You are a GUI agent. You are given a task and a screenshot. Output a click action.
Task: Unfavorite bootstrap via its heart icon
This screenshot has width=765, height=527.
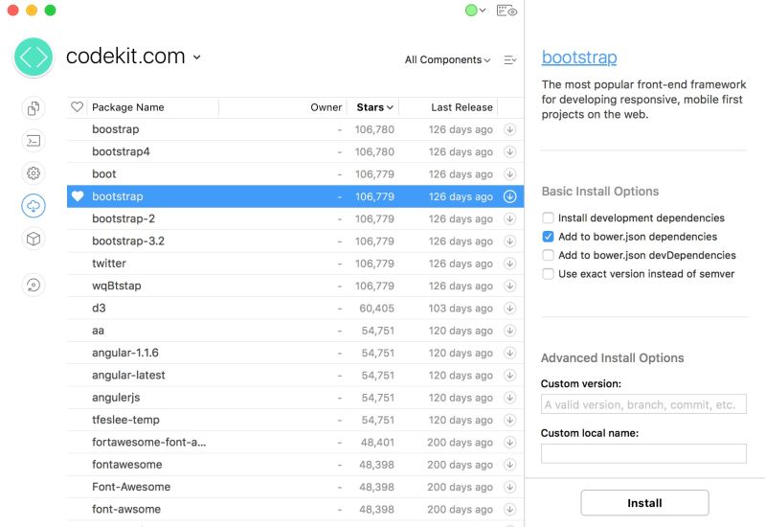[x=78, y=196]
